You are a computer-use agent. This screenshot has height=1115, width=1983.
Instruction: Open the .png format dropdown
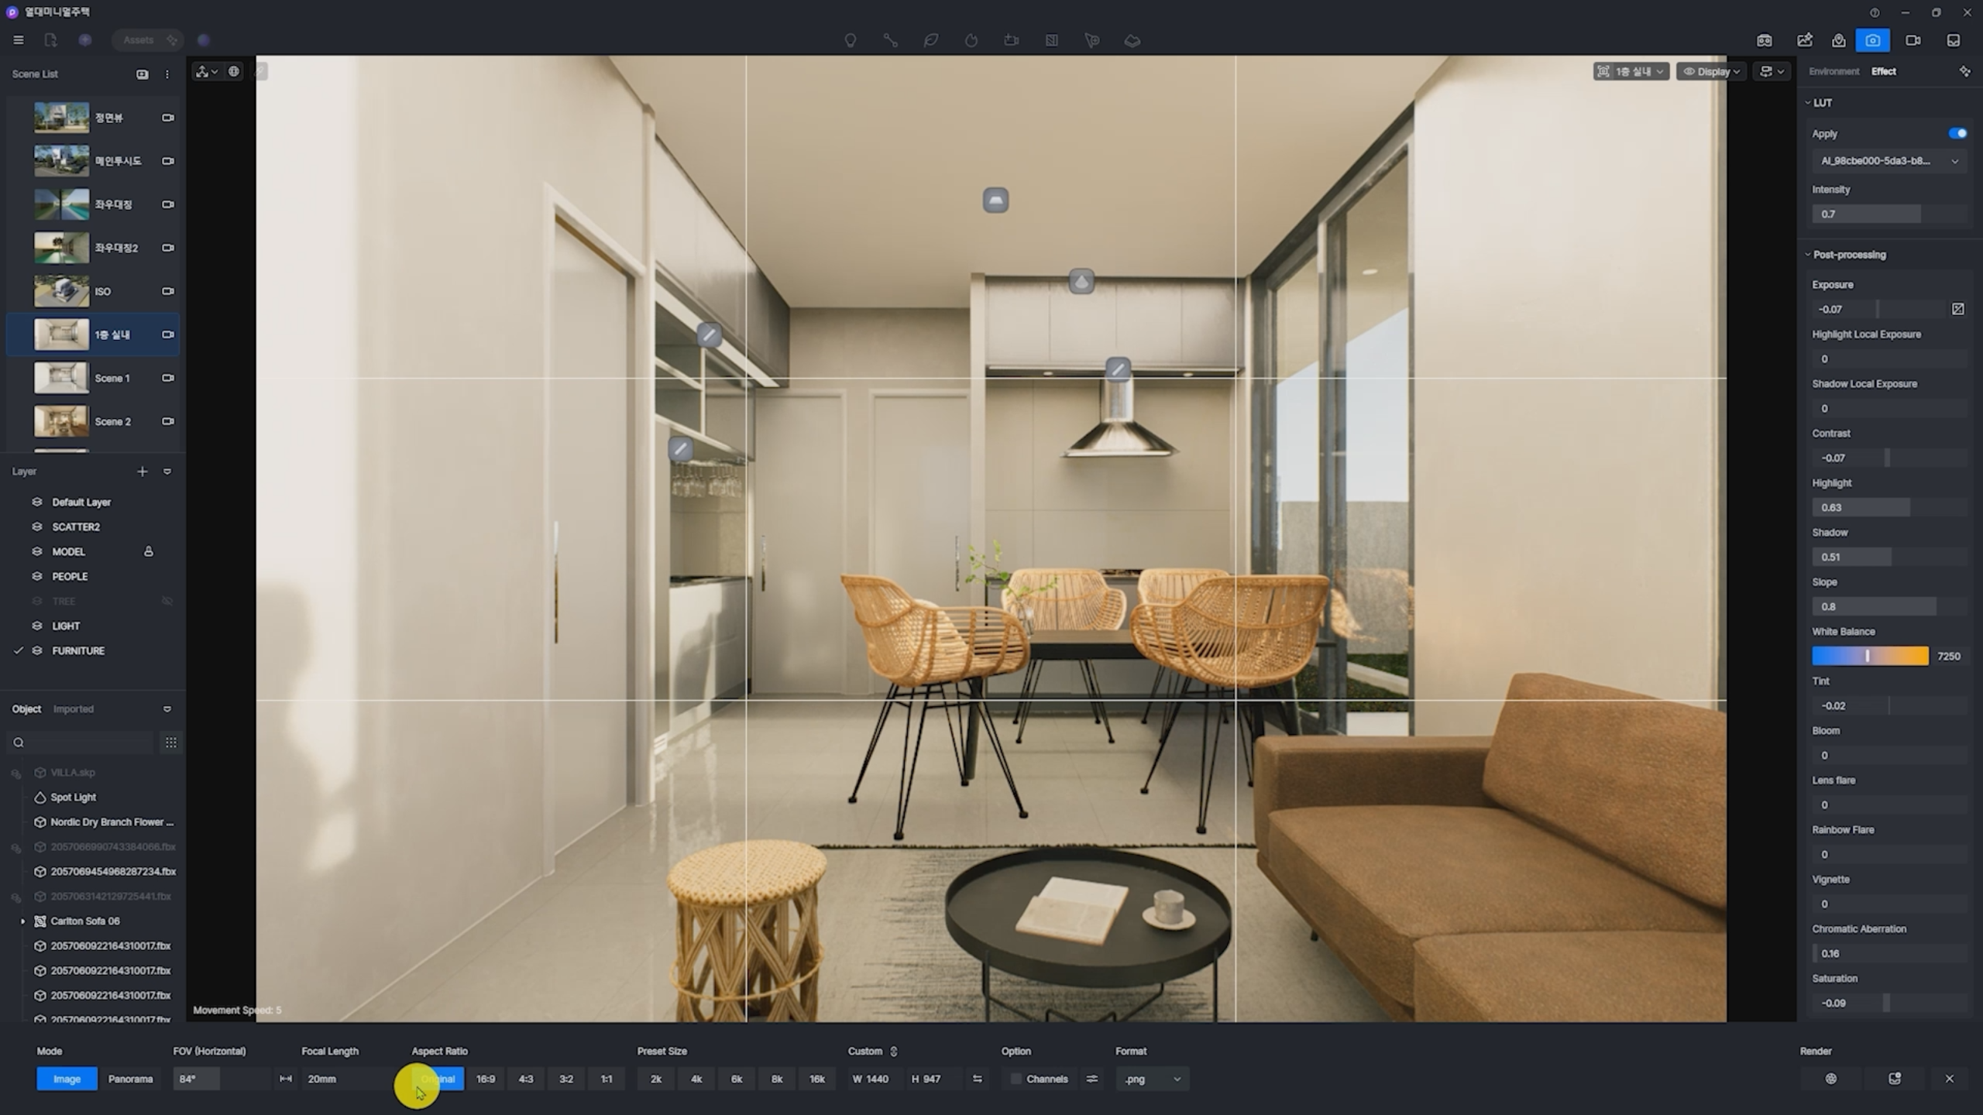pyautogui.click(x=1152, y=1079)
